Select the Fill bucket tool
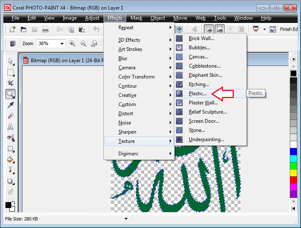The width and height of the screenshot is (301, 228). (x=10, y=159)
